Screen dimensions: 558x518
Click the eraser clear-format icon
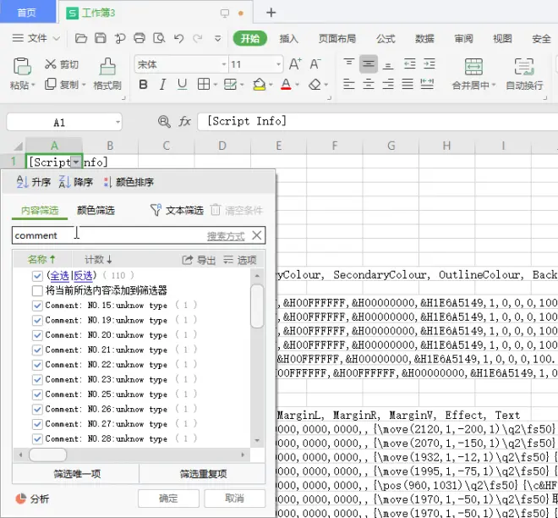(315, 85)
